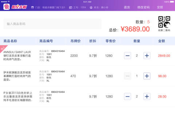Focus the product barcode input field

coord(52,24)
